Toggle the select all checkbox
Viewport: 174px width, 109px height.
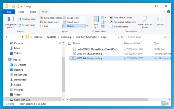[70, 43]
